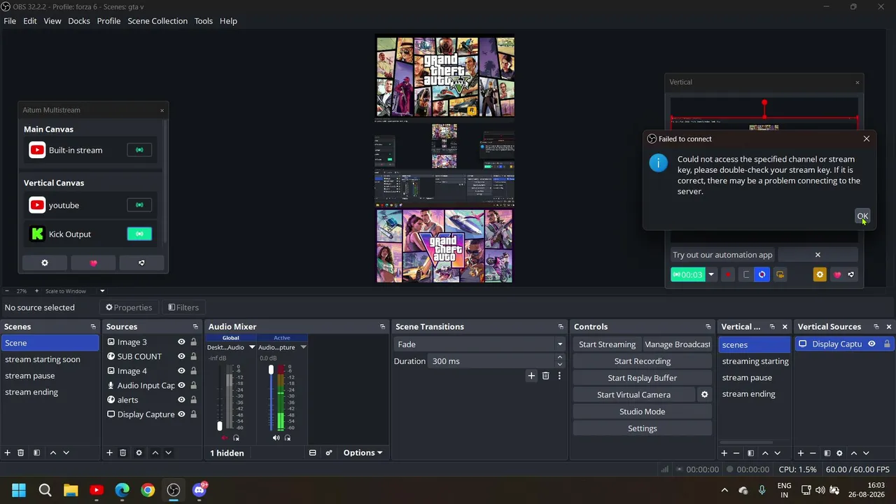
Task: Toggle monitoring headphone icon for Desktop Audio
Action: [x=236, y=437]
